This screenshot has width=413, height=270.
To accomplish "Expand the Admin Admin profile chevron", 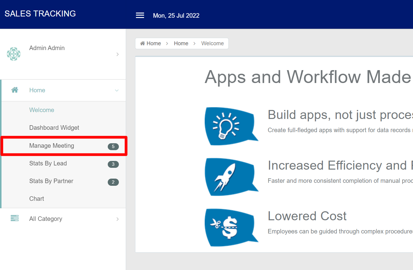I will pos(117,54).
